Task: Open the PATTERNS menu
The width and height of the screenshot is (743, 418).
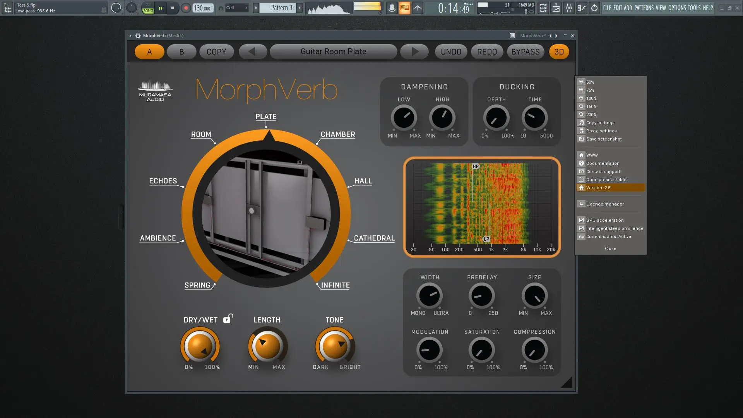Action: [644, 8]
